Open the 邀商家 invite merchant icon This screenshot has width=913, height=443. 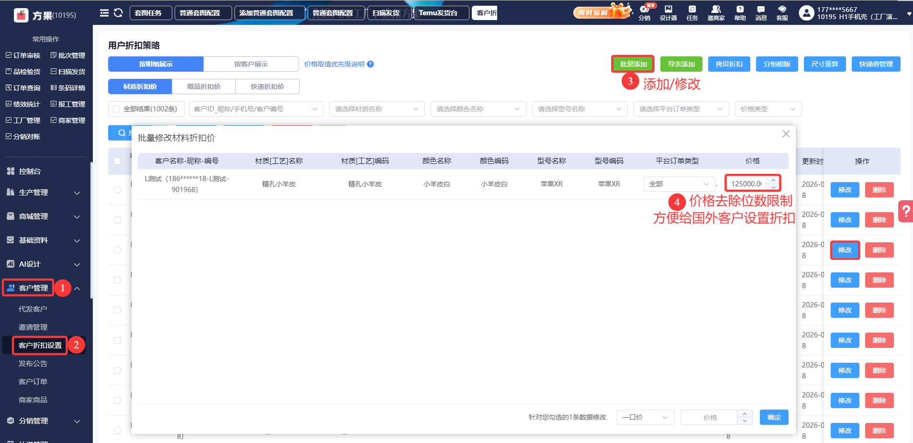[x=716, y=13]
